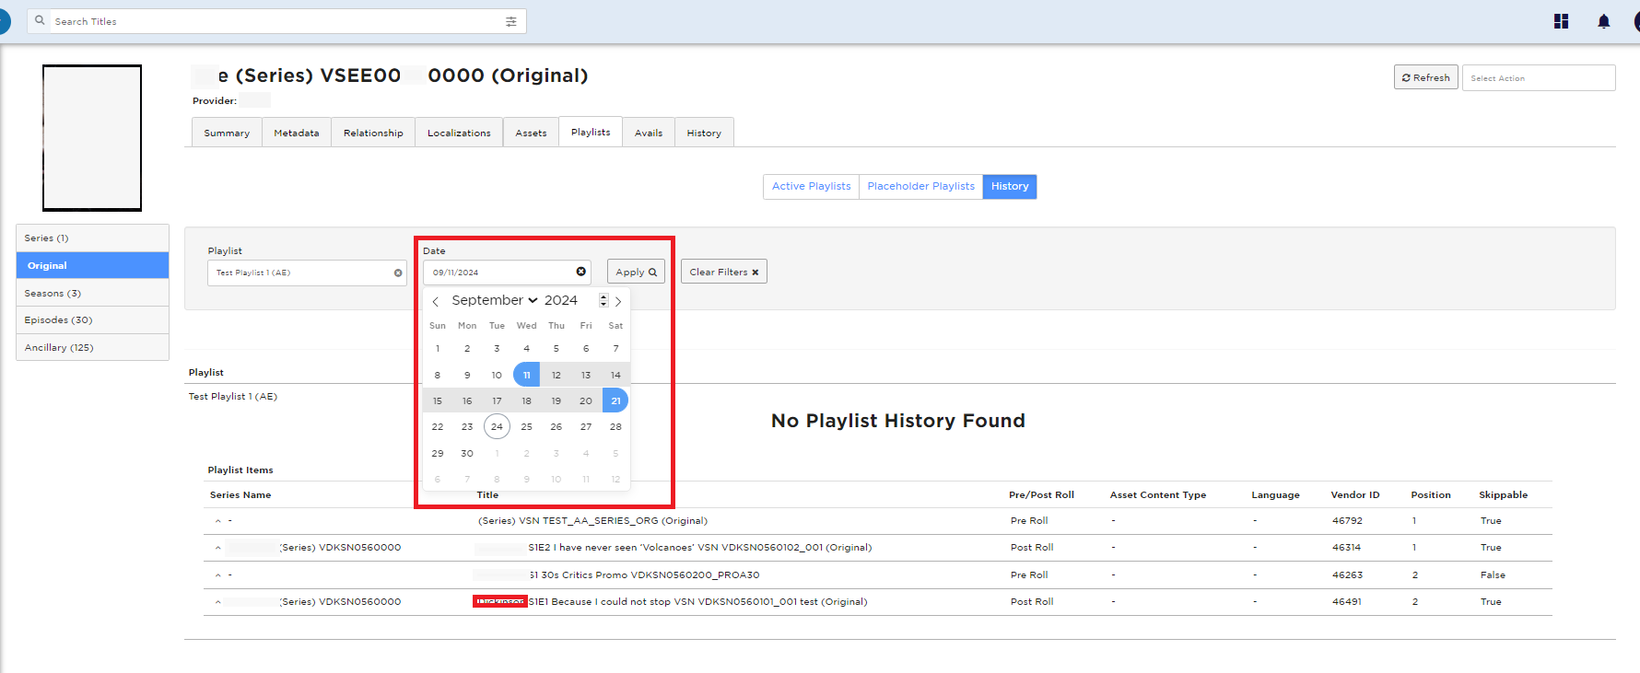Open Ancillary (125) in sidebar
1640x673 pixels.
coord(92,347)
